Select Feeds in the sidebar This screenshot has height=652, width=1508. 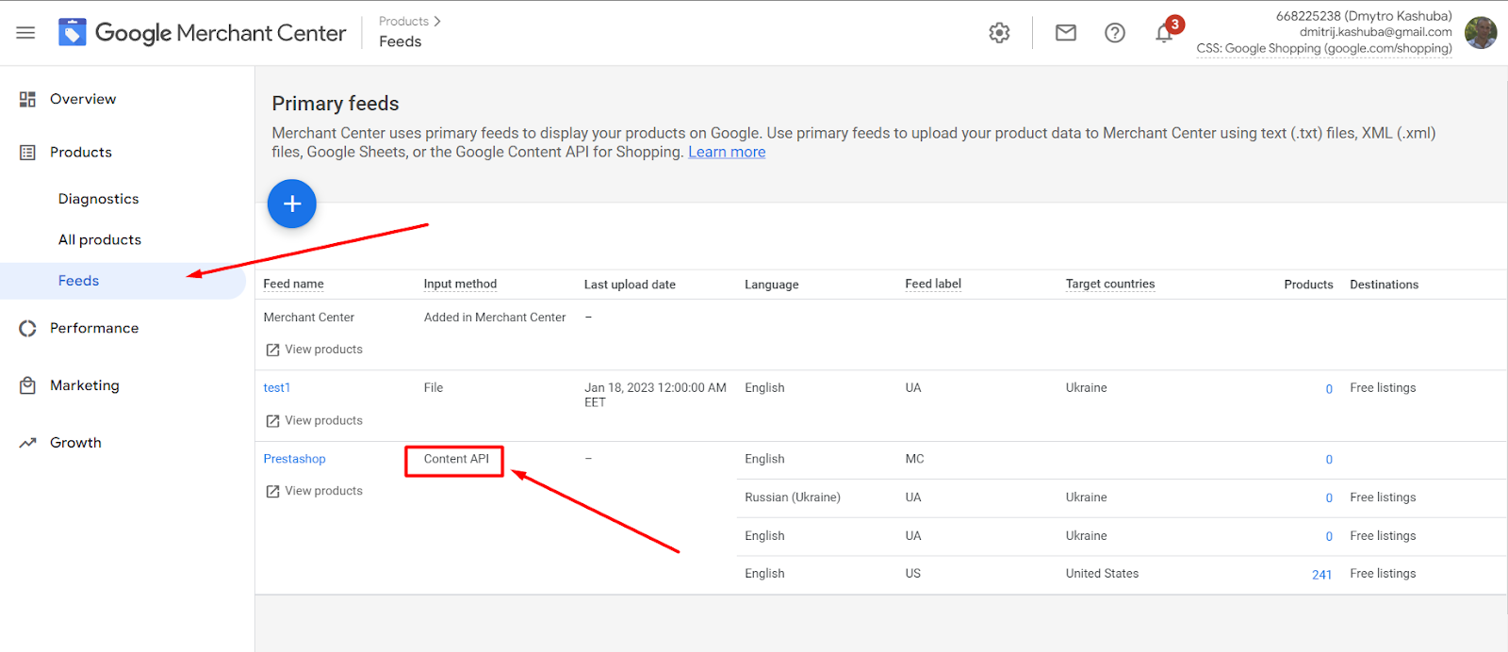coord(78,281)
